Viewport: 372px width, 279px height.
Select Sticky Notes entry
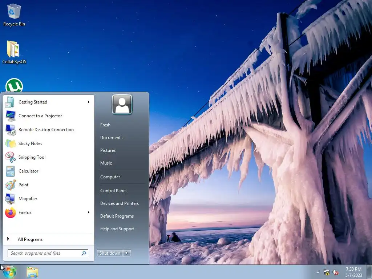tap(49, 143)
